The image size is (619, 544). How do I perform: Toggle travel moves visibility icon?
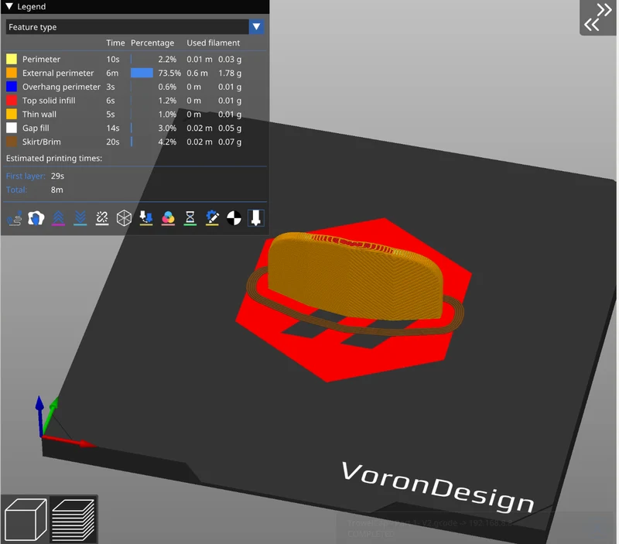[15, 218]
